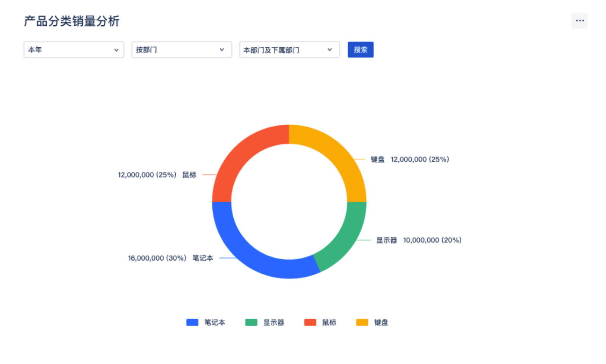Open the 本部门及下属部门 scope dropdown
Viewport: 606px width, 364px height.
click(x=290, y=50)
